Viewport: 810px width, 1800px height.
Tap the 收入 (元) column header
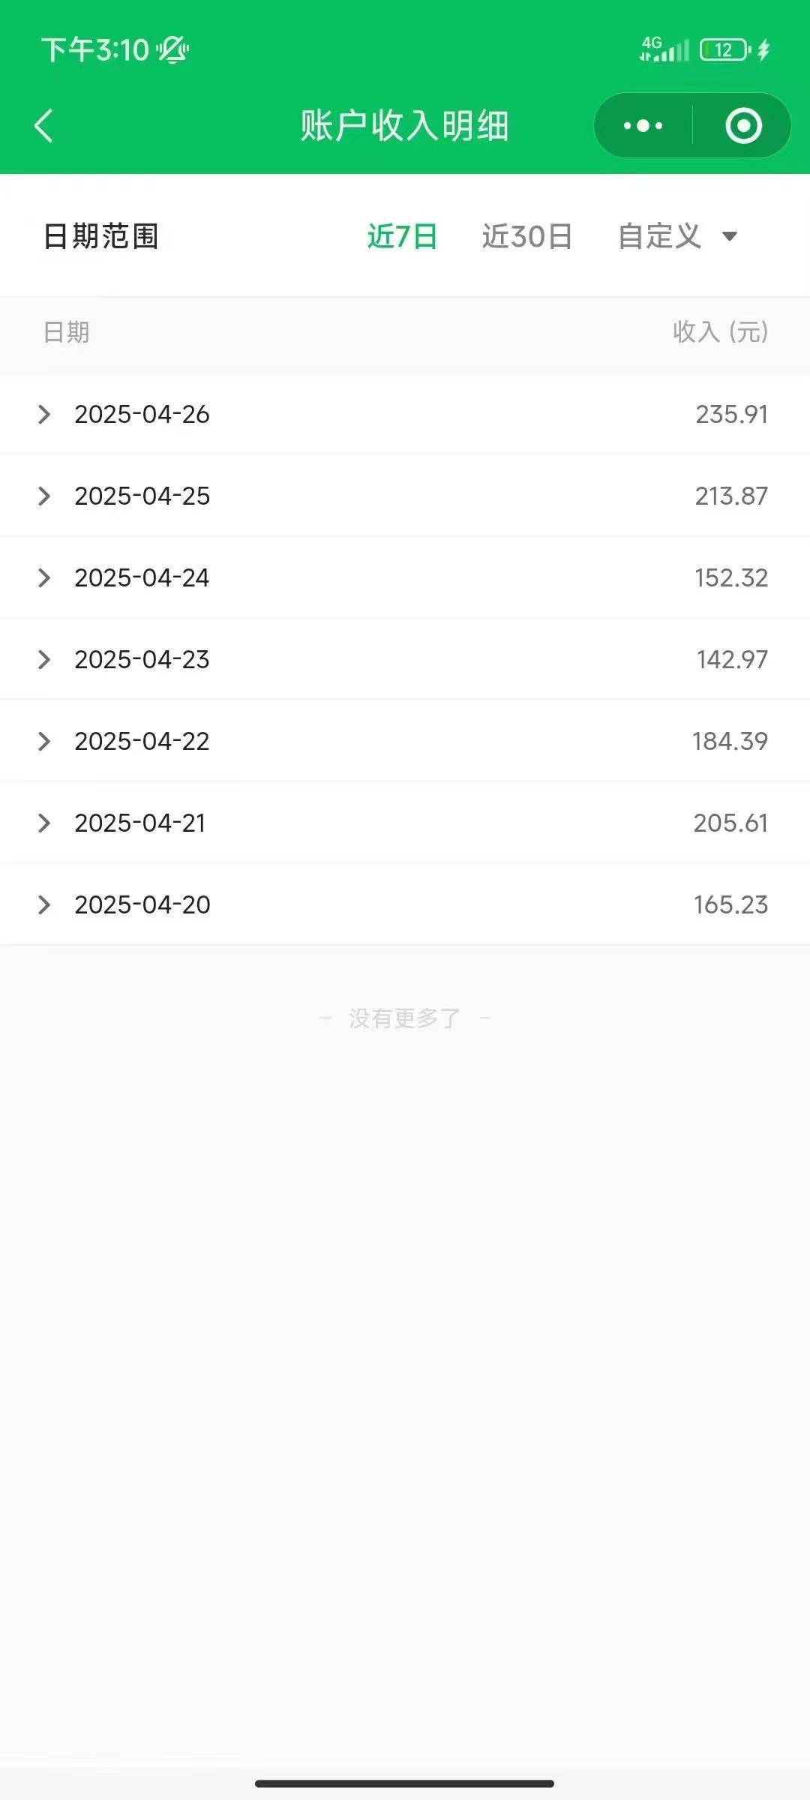720,331
